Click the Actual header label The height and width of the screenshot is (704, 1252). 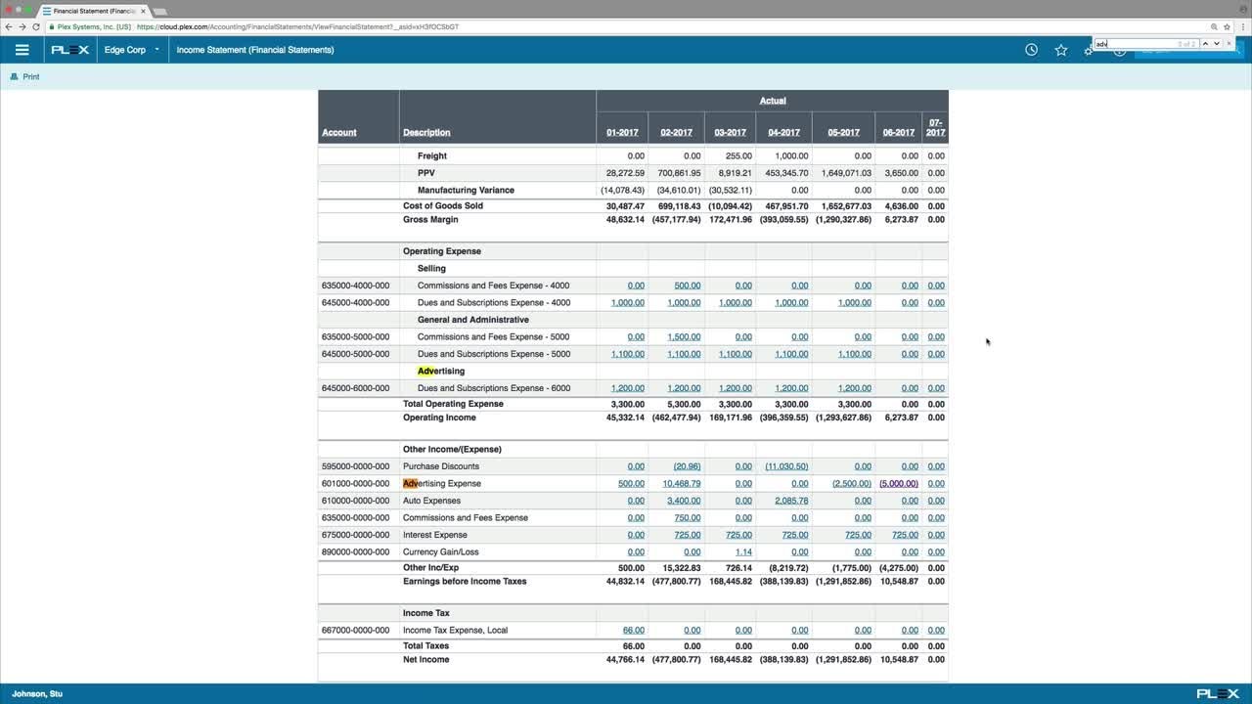(773, 101)
